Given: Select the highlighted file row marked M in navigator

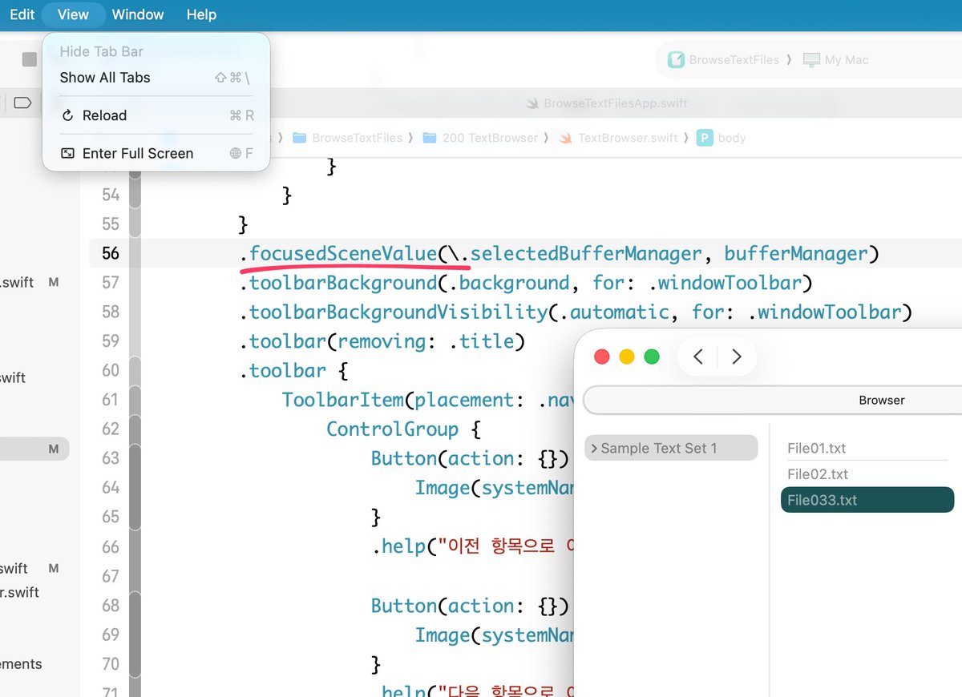Looking at the screenshot, I should (x=34, y=449).
